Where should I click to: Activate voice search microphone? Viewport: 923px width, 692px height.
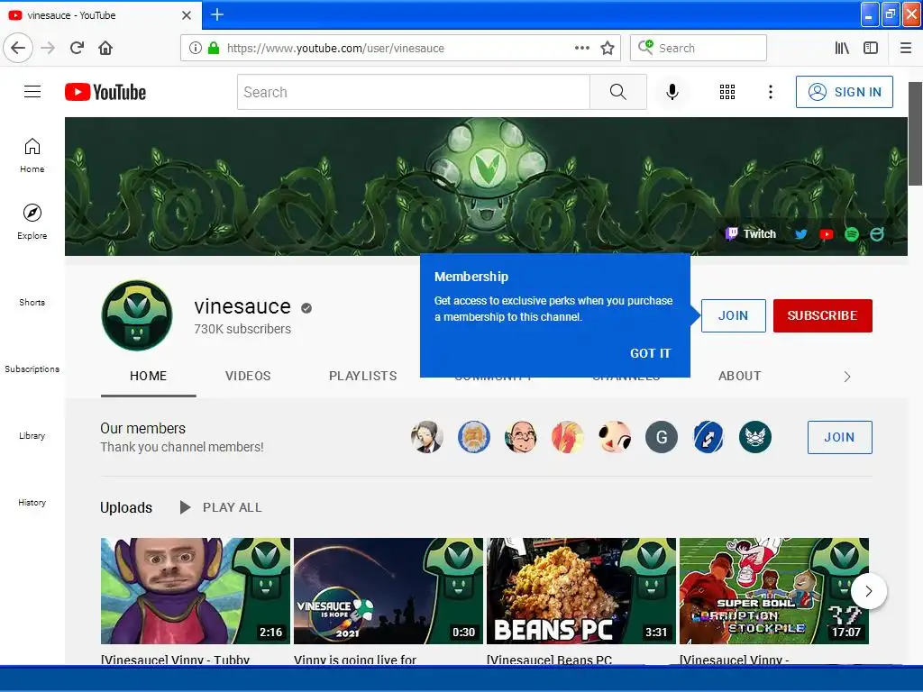(x=672, y=92)
